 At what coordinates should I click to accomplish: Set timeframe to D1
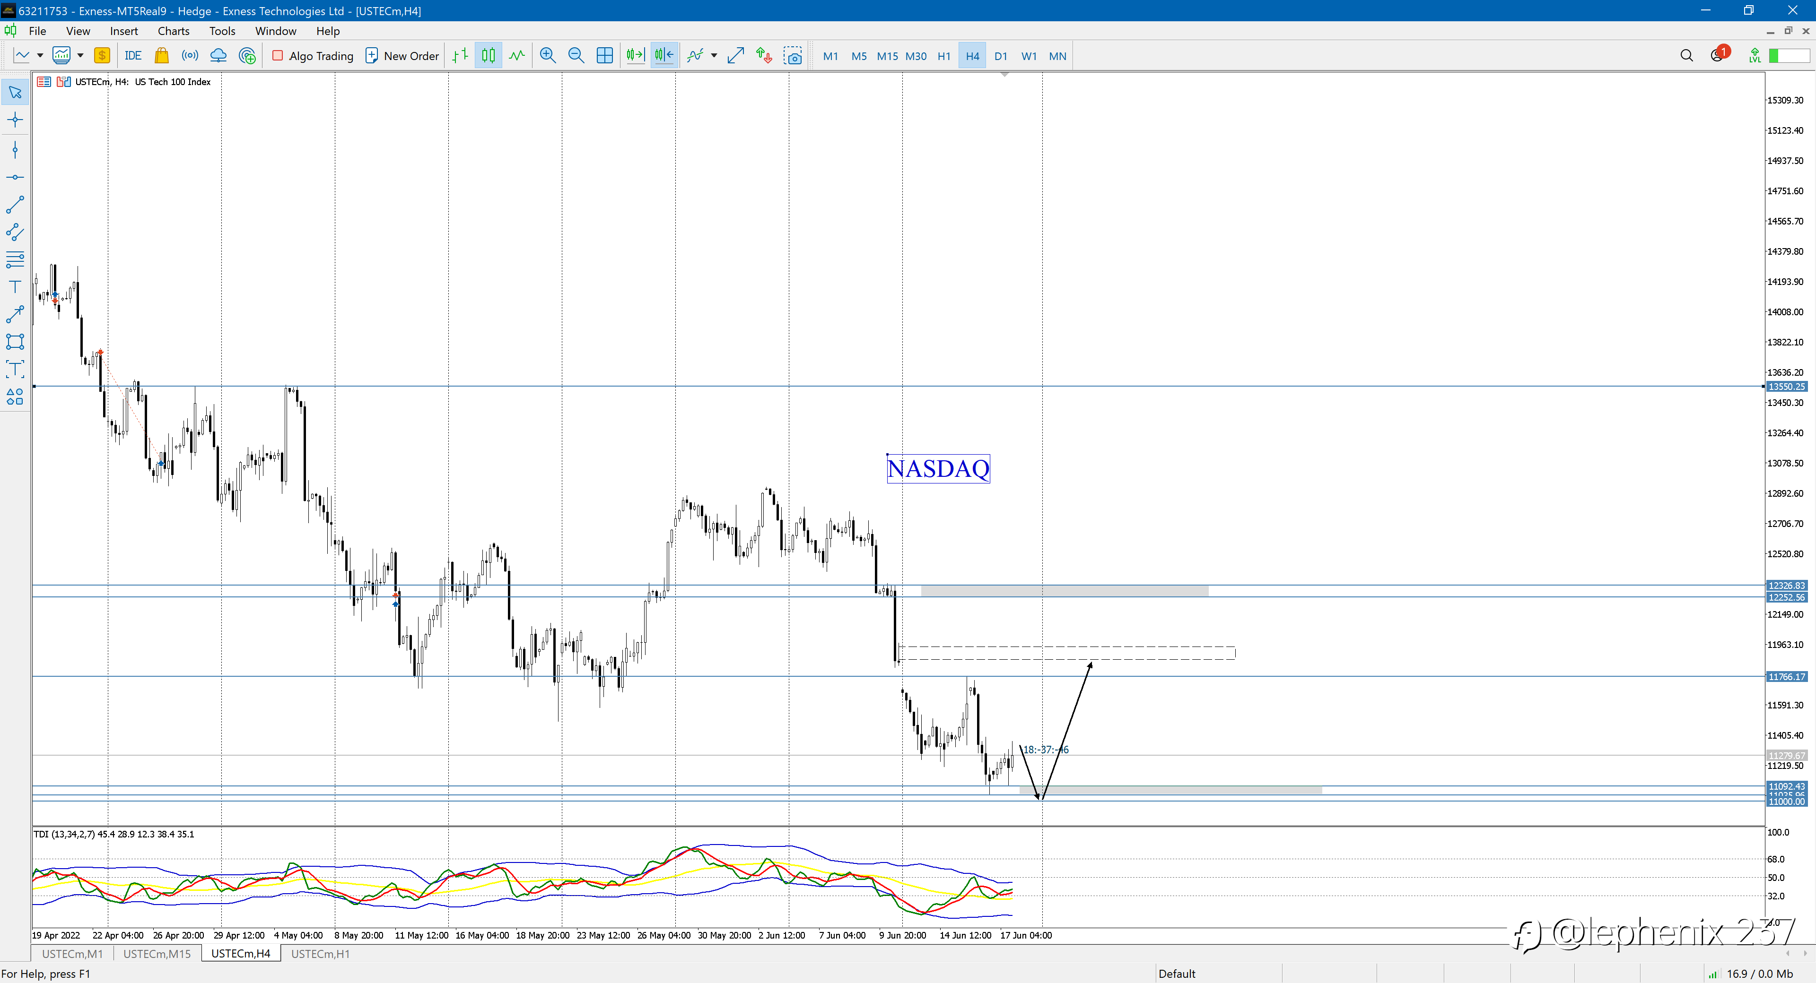tap(1000, 56)
